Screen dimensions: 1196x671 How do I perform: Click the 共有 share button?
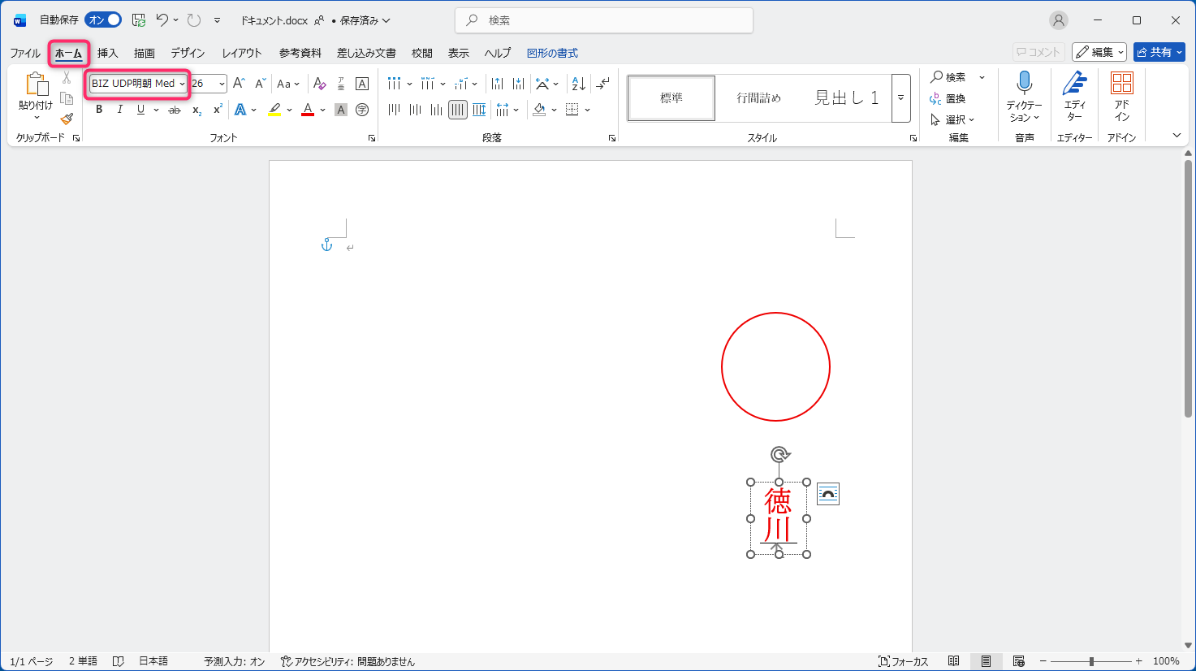click(x=1159, y=52)
